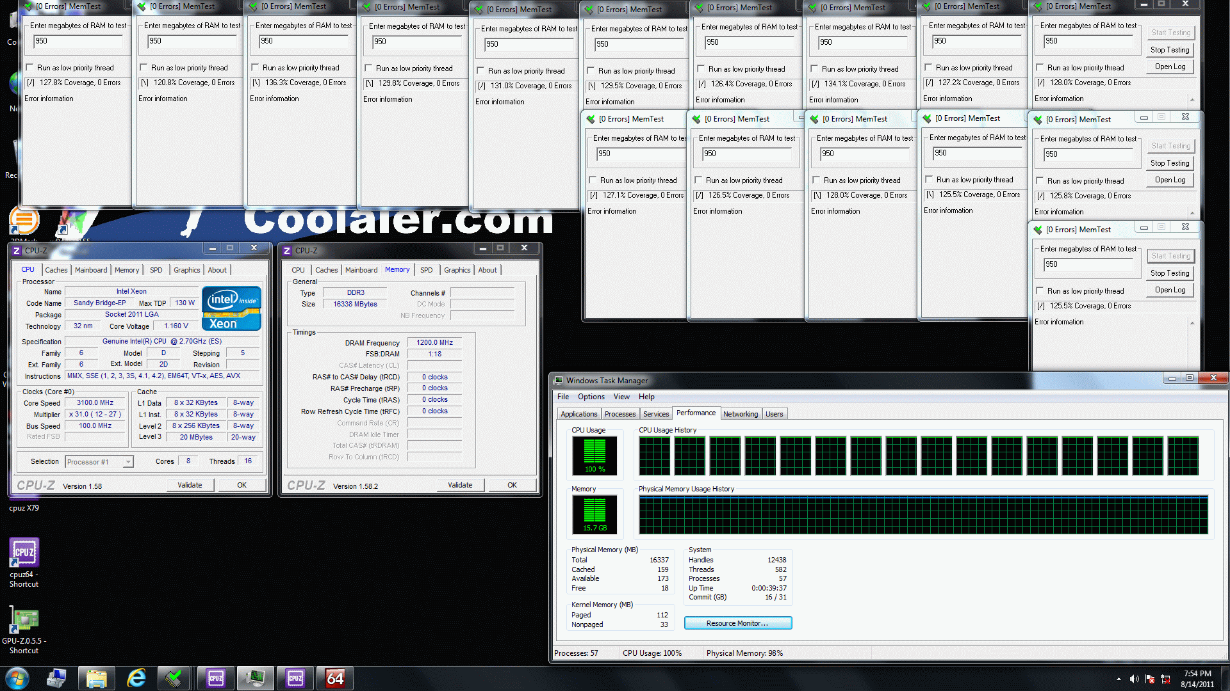Activate the second CPU-Z taskbar button

(295, 678)
